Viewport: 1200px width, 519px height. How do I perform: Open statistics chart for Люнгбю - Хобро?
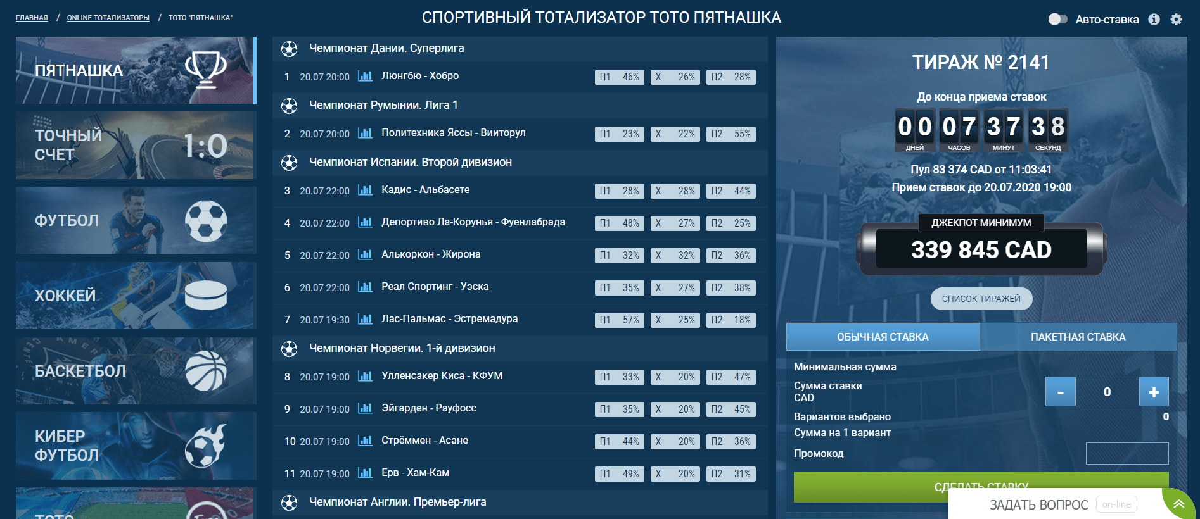click(x=365, y=76)
